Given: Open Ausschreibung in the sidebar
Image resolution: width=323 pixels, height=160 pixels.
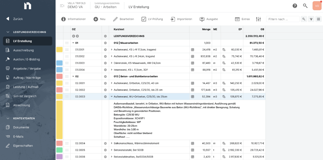Looking at the screenshot, I should pyautogui.click(x=23, y=50).
